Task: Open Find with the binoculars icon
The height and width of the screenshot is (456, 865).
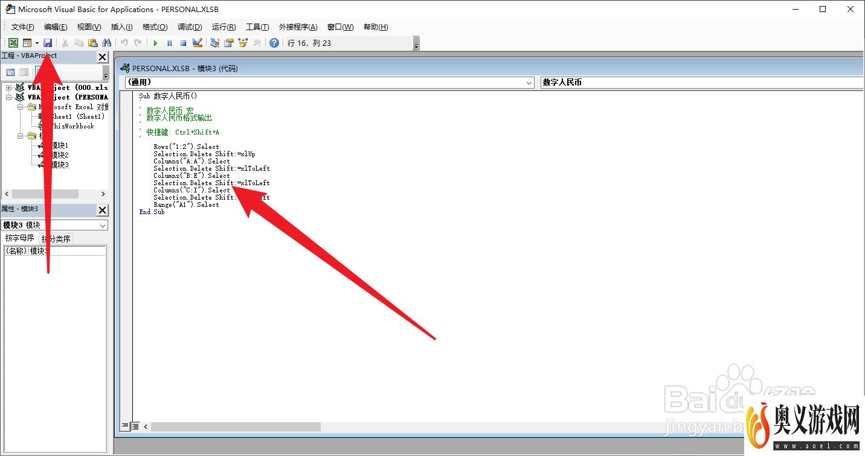Action: pos(107,43)
